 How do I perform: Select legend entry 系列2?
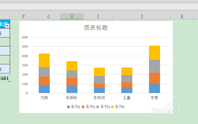pyautogui.click(x=88, y=107)
